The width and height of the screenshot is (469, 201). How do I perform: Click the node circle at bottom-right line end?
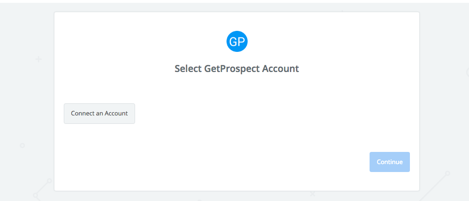(x=447, y=173)
